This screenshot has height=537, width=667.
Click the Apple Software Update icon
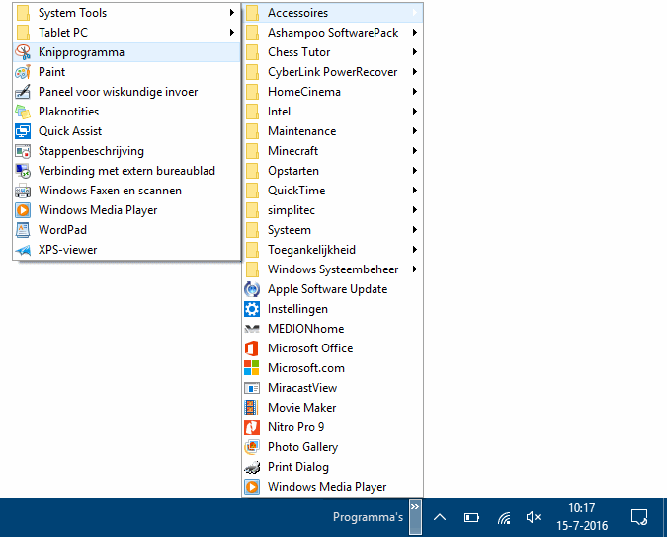click(x=252, y=289)
